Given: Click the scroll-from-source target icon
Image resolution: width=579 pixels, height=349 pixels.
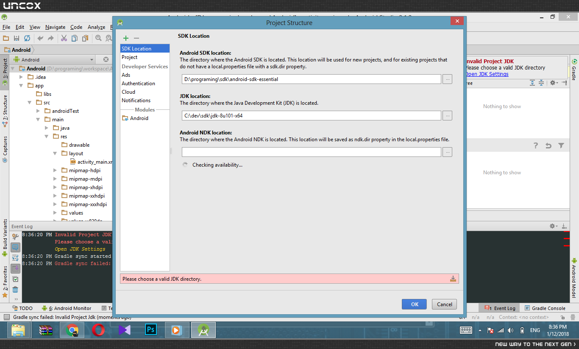Looking at the screenshot, I should (x=106, y=60).
